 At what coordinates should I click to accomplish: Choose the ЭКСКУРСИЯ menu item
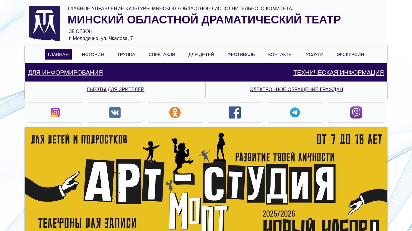tap(350, 54)
